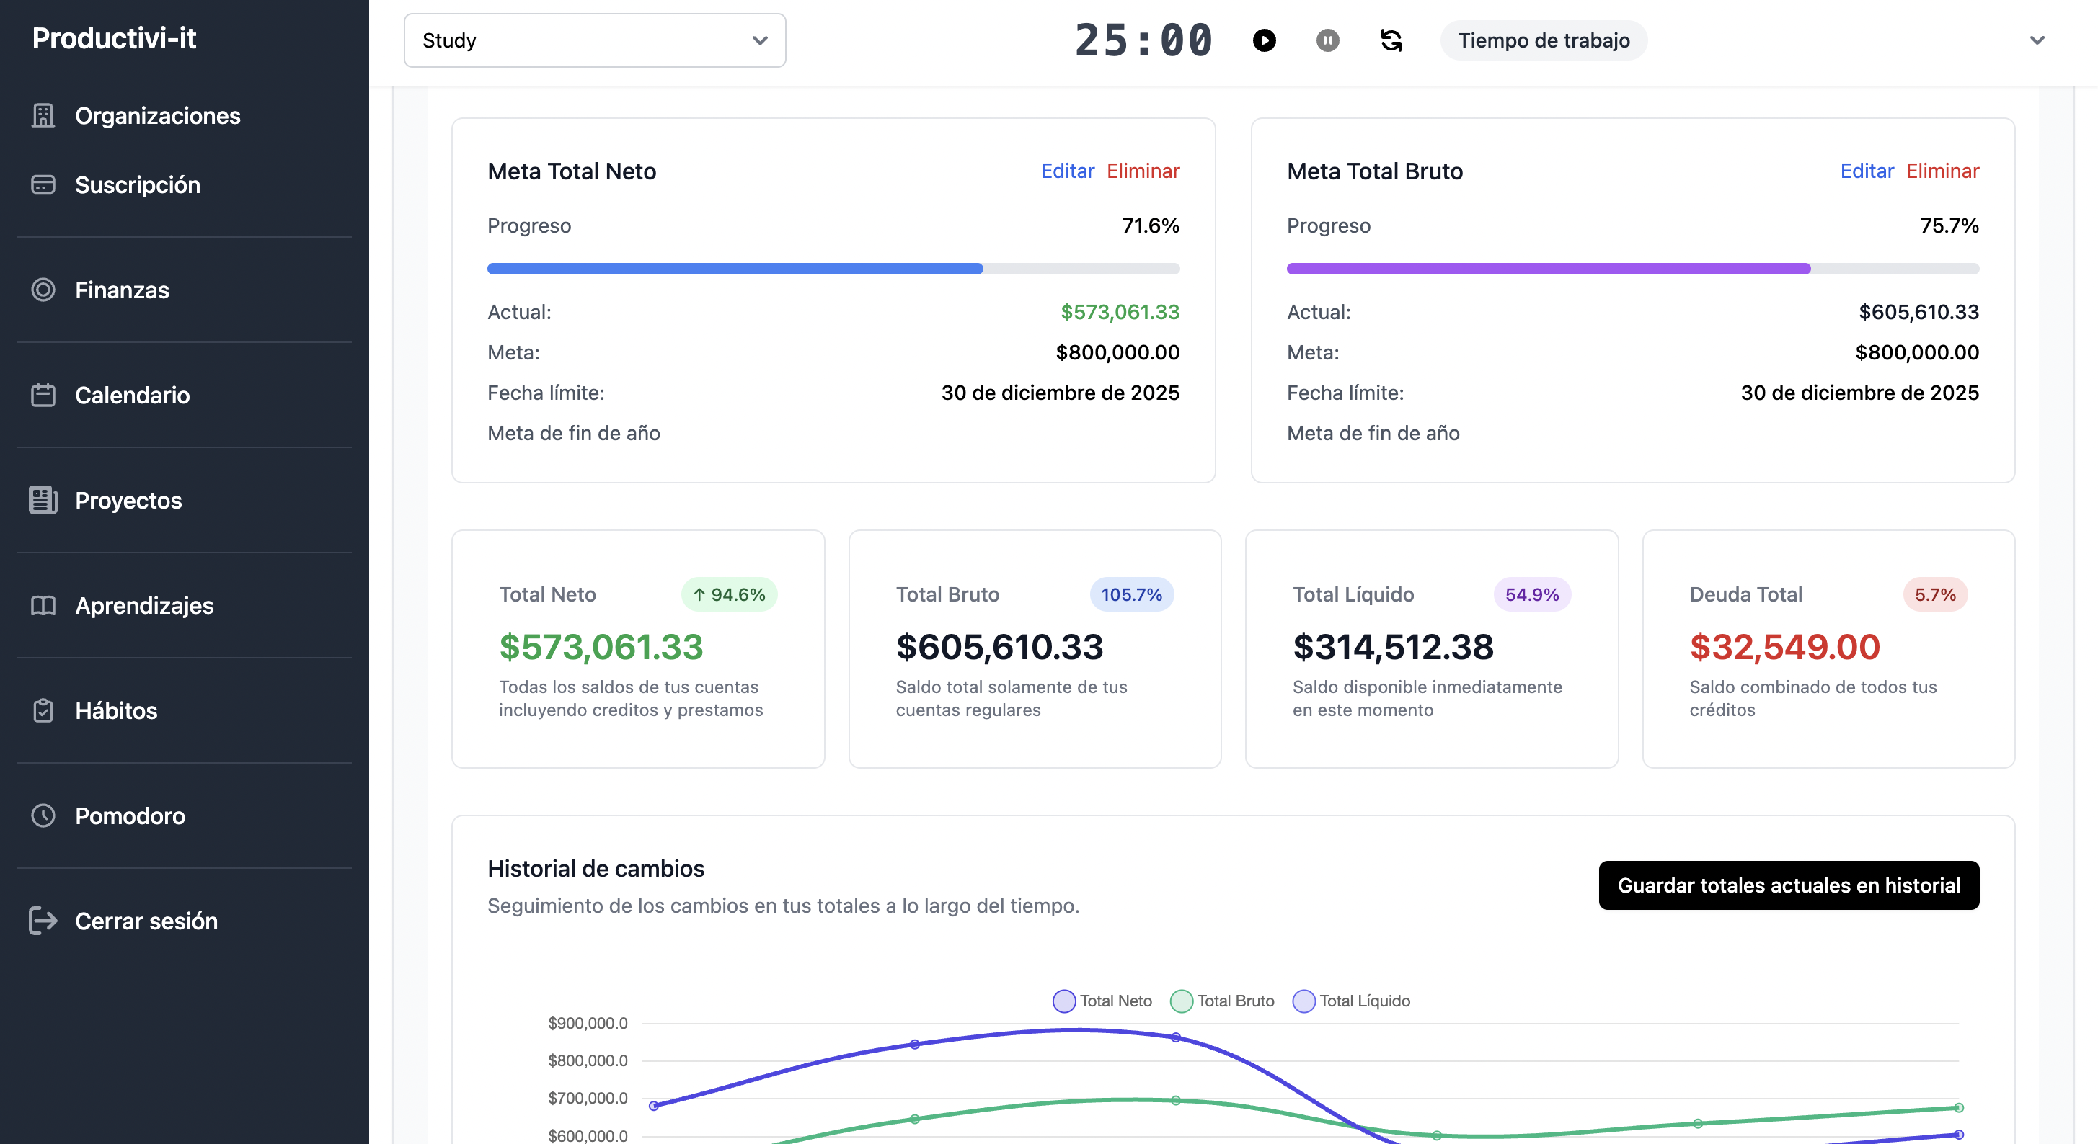Click Editar on Meta Total Neto
Screen dimensions: 2098x1144
pos(1067,171)
